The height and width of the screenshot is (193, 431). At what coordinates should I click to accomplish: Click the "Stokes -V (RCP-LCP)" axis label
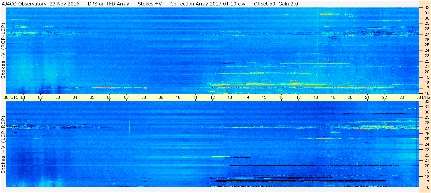3,50
